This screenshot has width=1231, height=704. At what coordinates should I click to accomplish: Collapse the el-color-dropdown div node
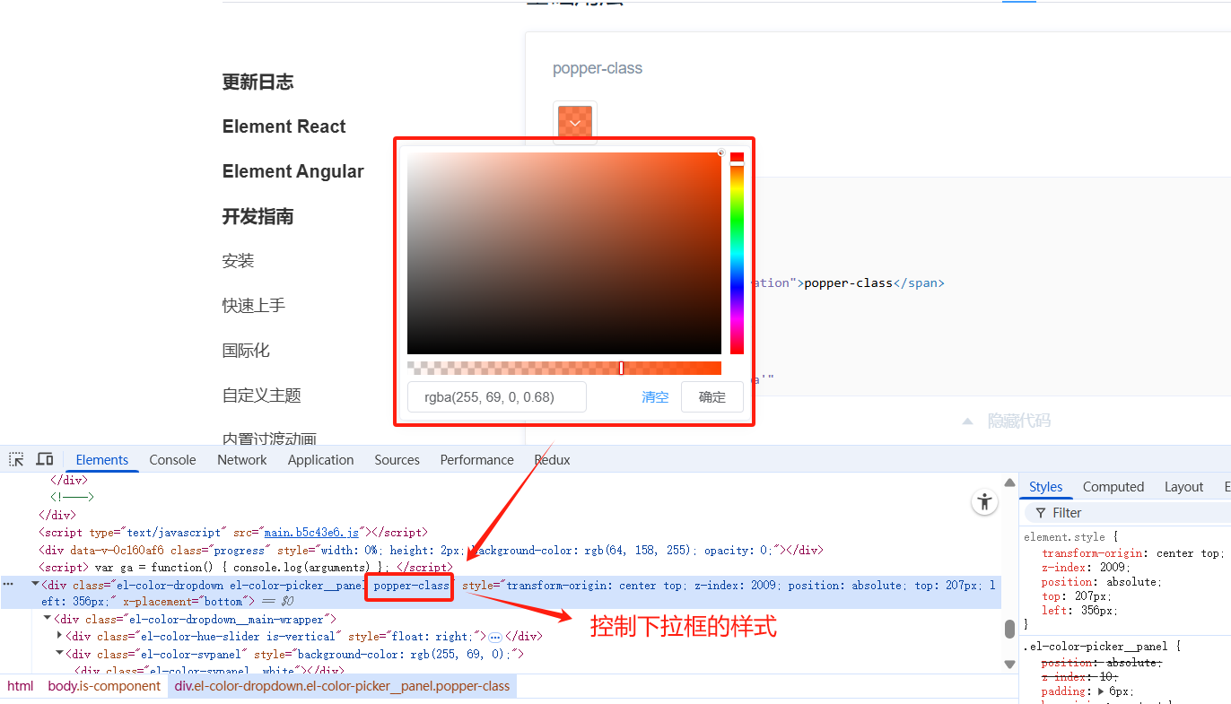click(35, 584)
